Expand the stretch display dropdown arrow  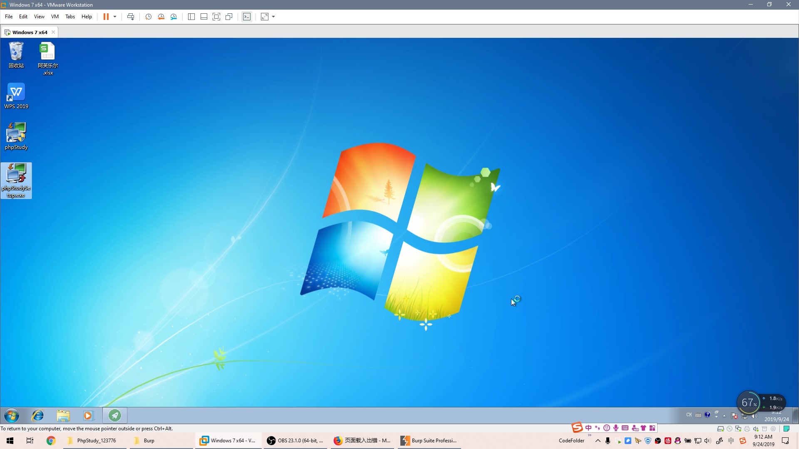click(273, 17)
